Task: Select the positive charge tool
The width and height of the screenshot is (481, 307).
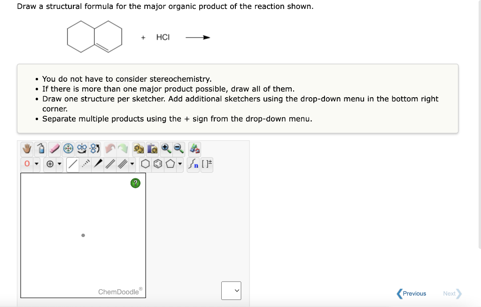Action: [x=50, y=164]
